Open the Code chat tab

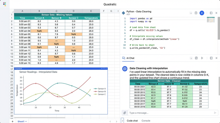tap(132, 120)
